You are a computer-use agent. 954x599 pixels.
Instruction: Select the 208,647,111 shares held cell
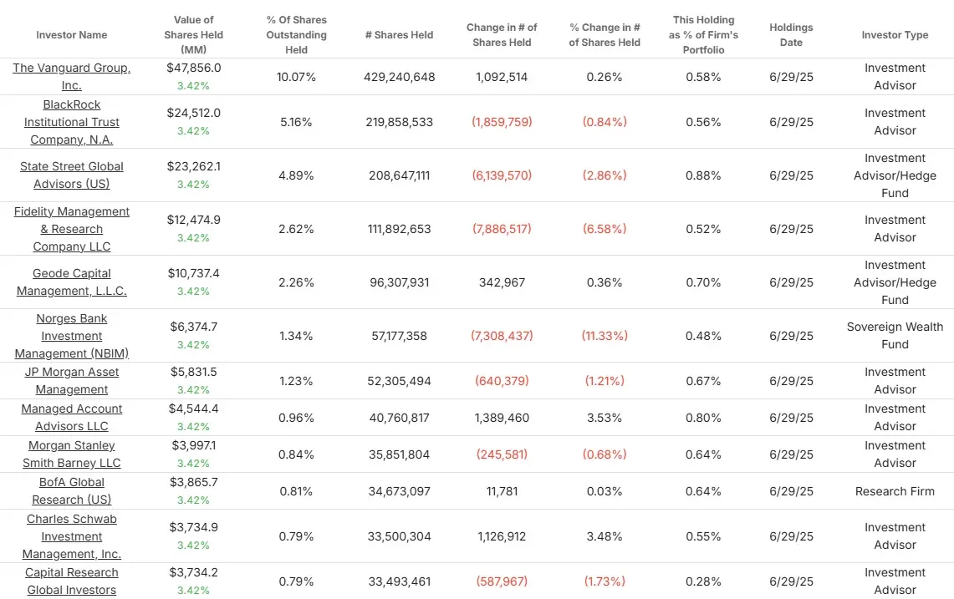[x=399, y=175]
